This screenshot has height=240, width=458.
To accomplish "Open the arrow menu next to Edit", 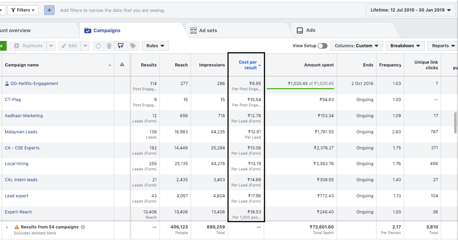I will (x=86, y=46).
